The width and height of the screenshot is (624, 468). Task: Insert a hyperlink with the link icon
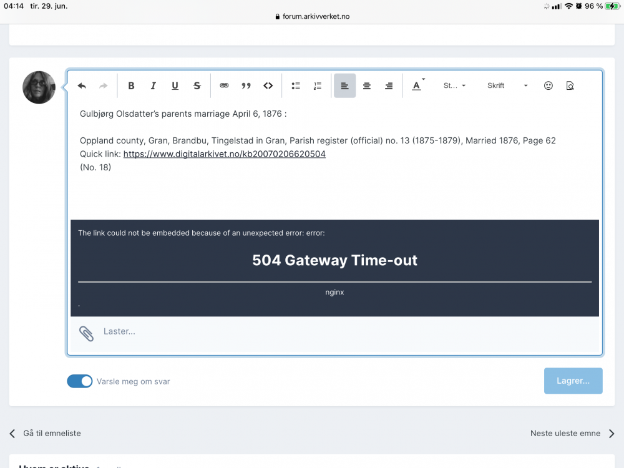[x=224, y=85]
